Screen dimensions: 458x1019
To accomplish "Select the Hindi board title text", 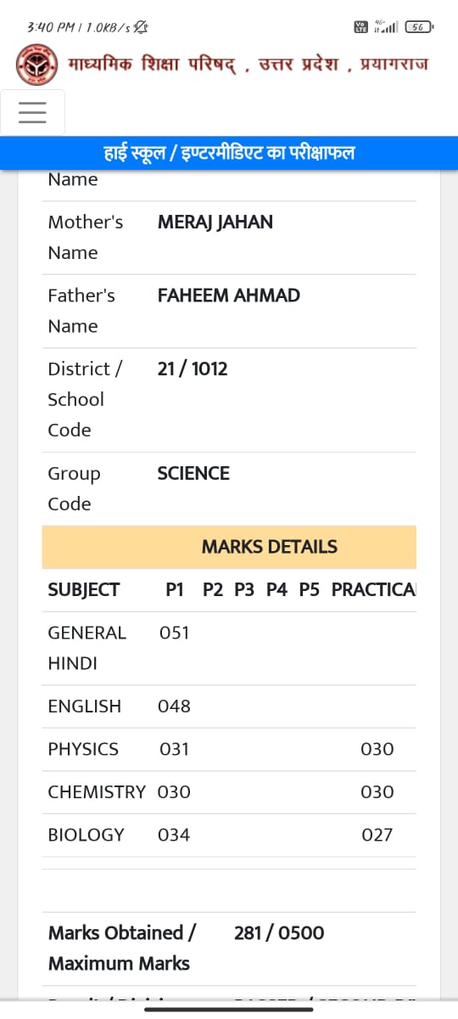I will (248, 65).
